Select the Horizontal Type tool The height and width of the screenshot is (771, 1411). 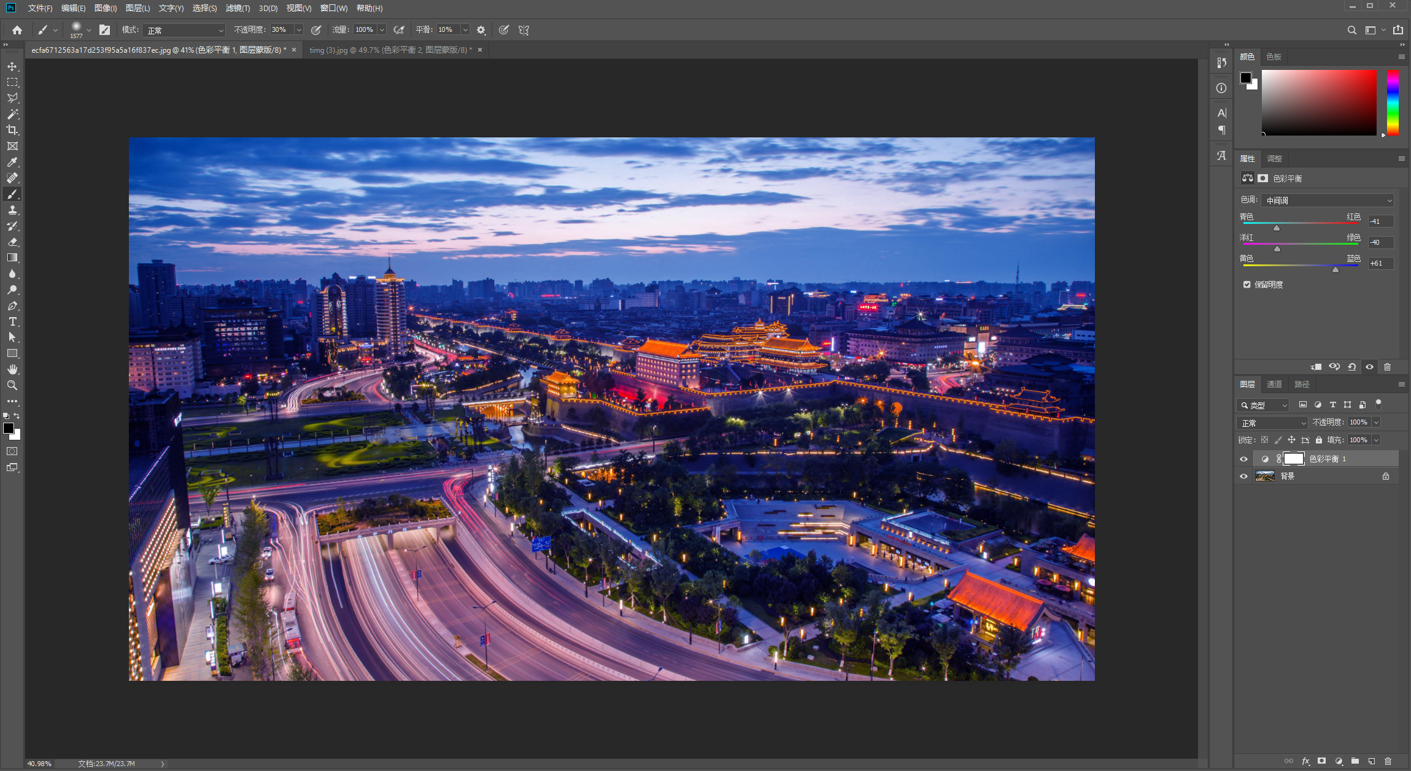(x=12, y=321)
